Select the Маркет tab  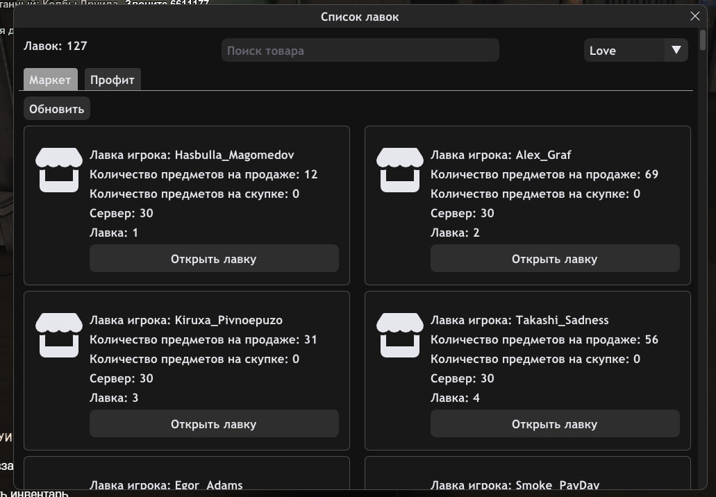pos(50,80)
